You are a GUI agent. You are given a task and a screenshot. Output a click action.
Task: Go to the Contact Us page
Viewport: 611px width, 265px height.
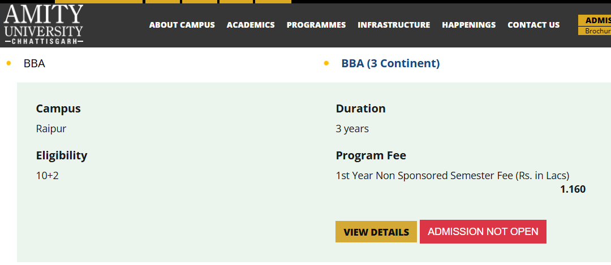click(x=533, y=25)
